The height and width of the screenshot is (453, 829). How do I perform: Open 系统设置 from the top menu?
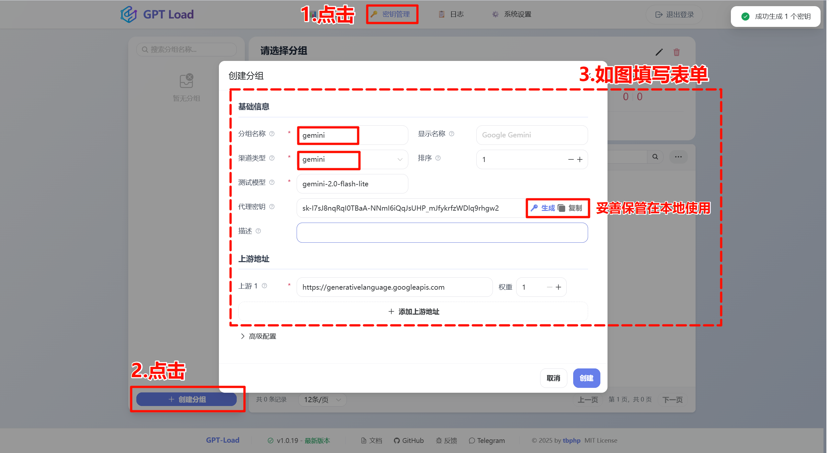(x=511, y=14)
